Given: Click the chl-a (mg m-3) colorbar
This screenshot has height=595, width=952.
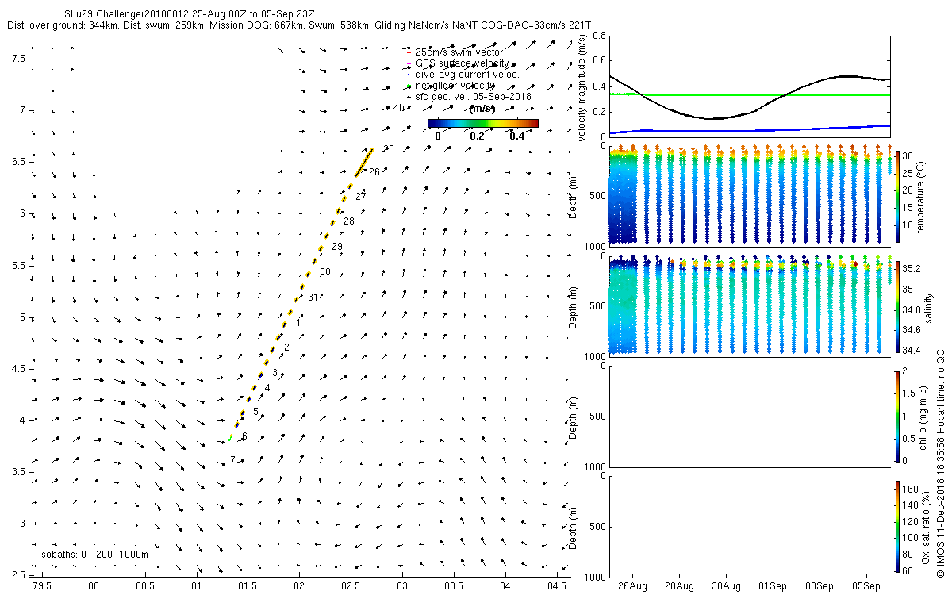Looking at the screenshot, I should pyautogui.click(x=897, y=416).
